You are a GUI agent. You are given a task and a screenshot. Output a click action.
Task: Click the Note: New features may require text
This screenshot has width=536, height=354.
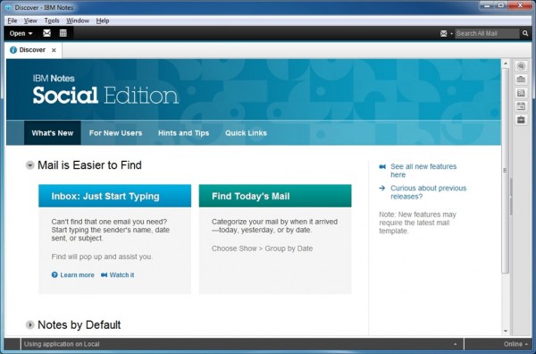pyautogui.click(x=417, y=223)
